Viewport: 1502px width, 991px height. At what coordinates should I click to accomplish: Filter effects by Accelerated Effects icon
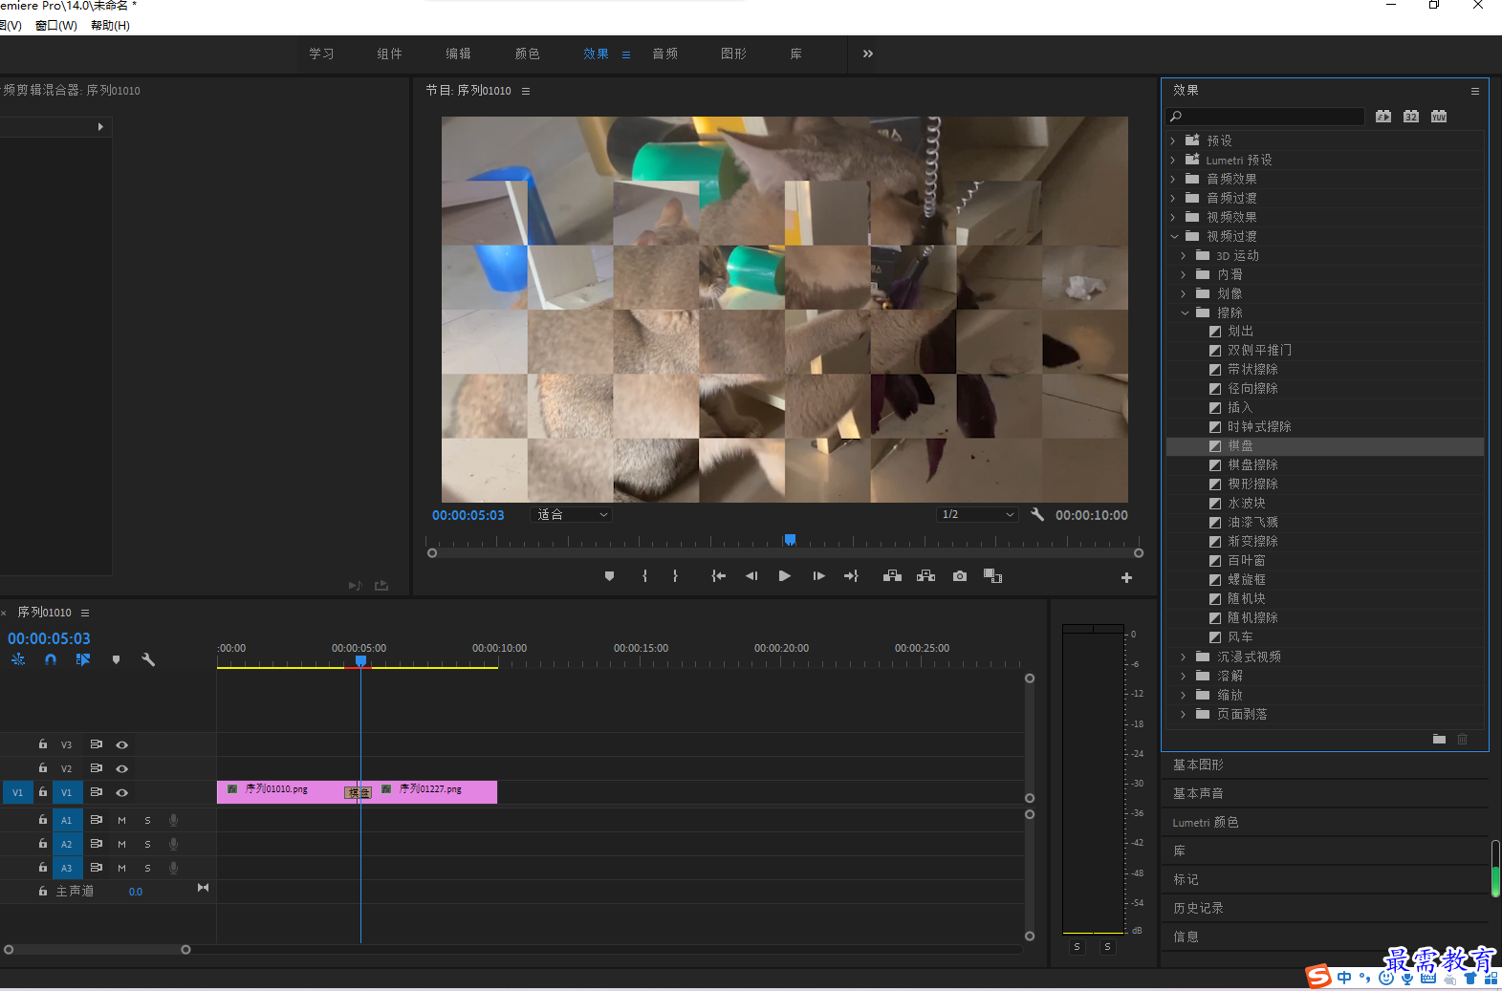(x=1383, y=117)
